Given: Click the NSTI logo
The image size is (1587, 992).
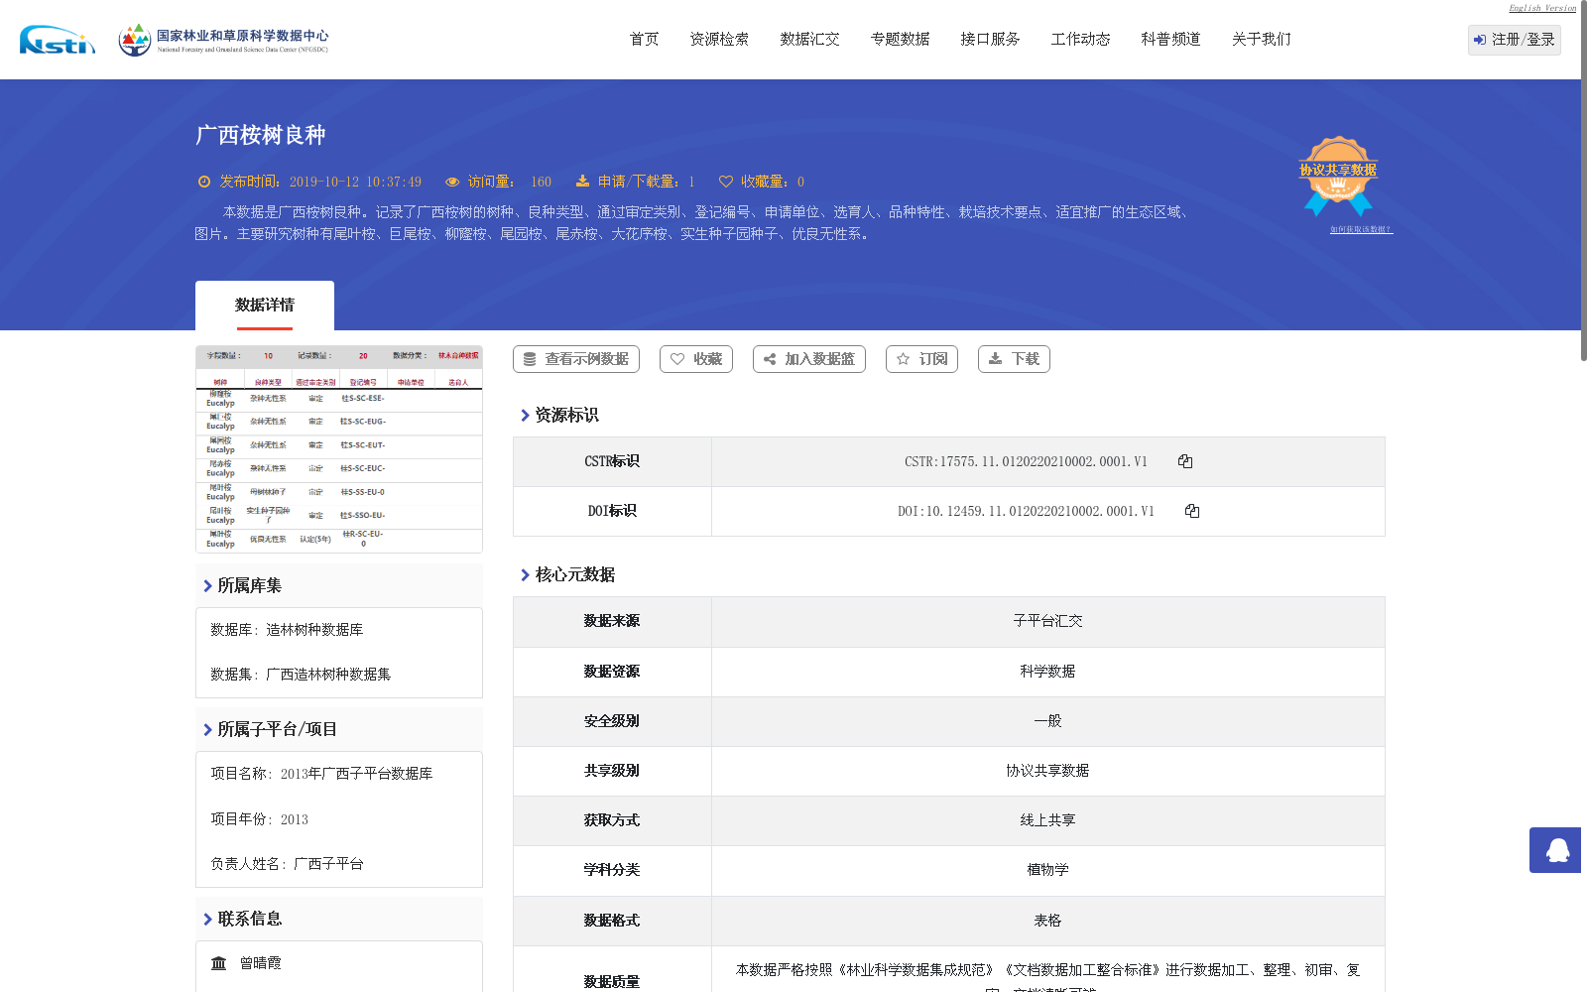Looking at the screenshot, I should [x=58, y=40].
